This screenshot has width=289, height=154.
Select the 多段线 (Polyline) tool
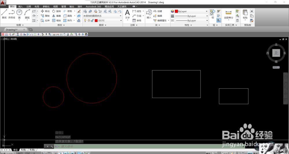tap(12, 14)
